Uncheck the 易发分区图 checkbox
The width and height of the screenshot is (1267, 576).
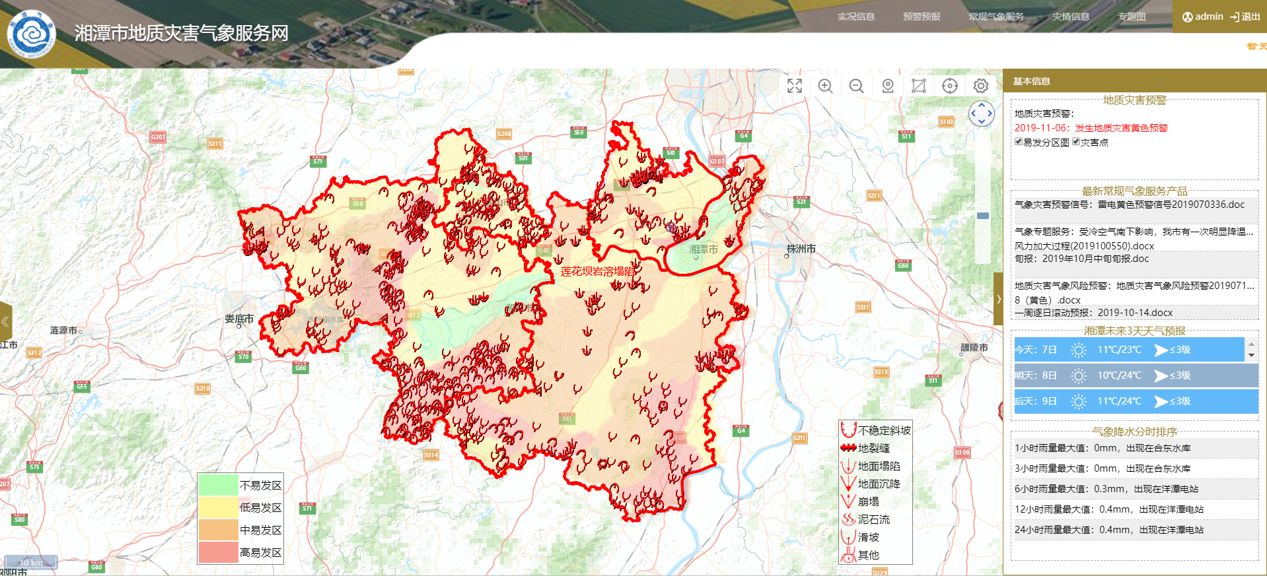[1019, 142]
